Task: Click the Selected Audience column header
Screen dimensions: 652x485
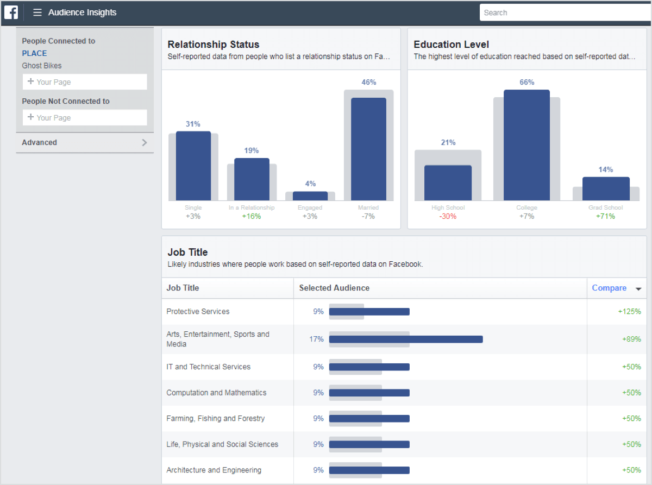Action: [x=334, y=288]
